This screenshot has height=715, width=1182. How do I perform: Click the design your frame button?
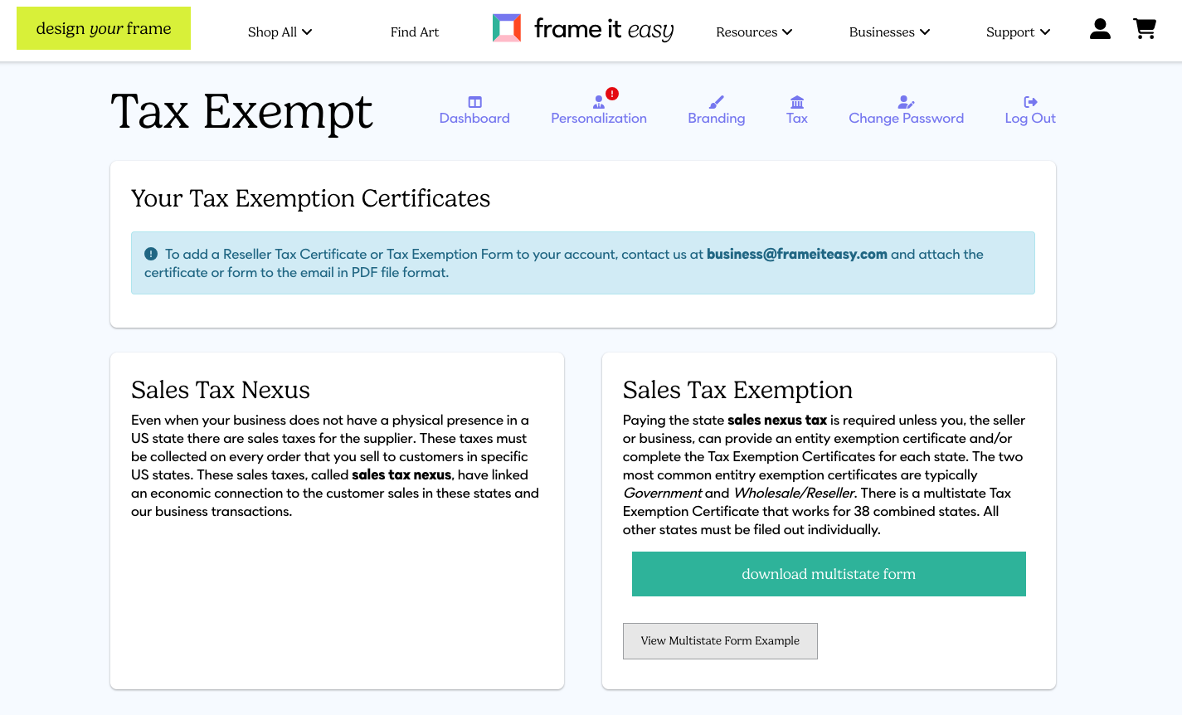click(104, 28)
